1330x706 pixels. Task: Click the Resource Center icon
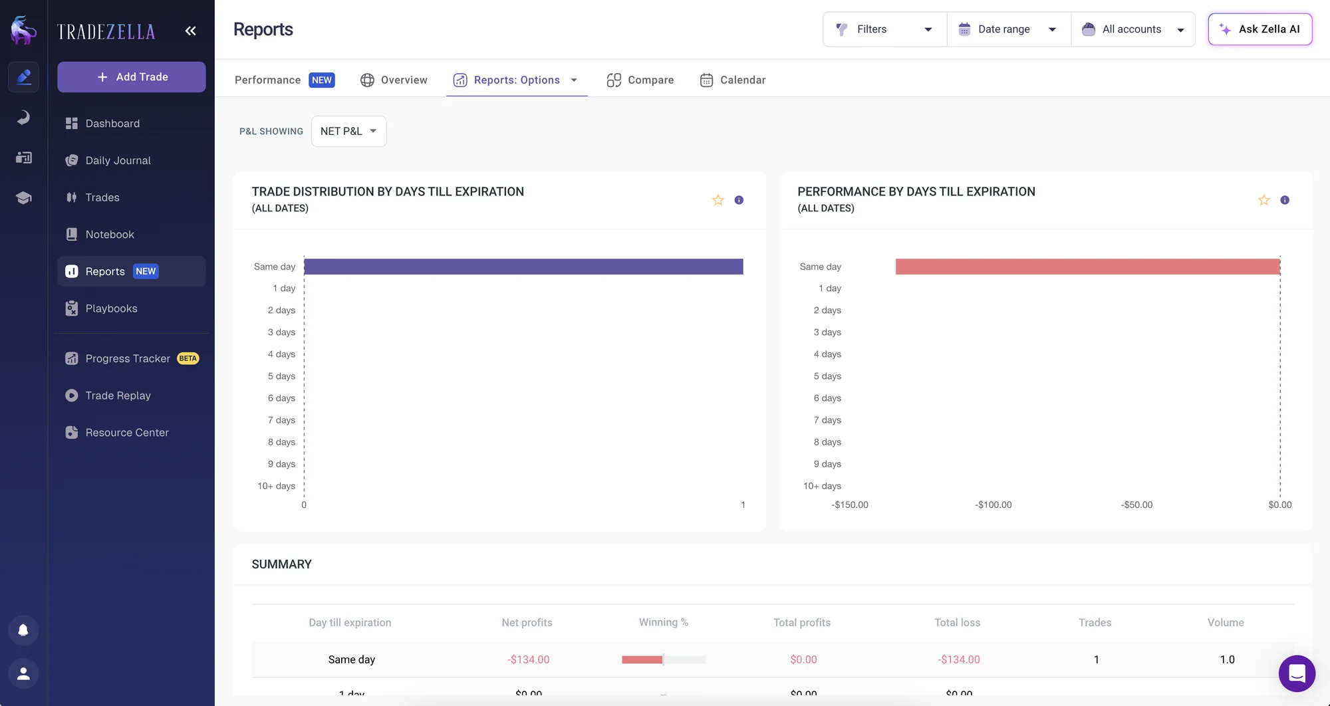pyautogui.click(x=72, y=432)
